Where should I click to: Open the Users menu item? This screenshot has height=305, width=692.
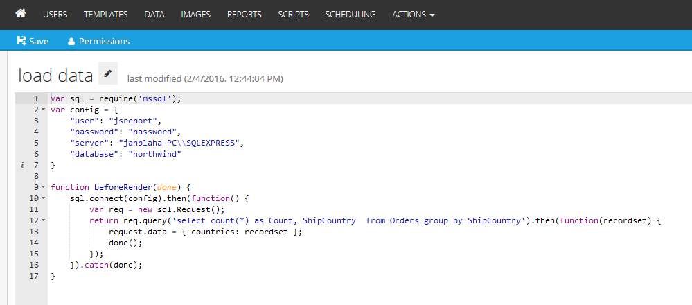pos(55,14)
